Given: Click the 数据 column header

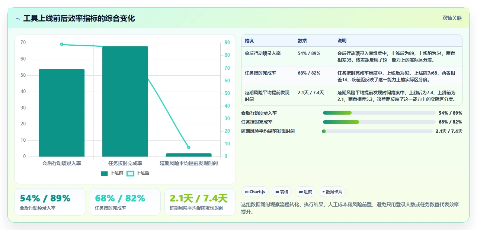Looking at the screenshot, I should (x=302, y=41).
